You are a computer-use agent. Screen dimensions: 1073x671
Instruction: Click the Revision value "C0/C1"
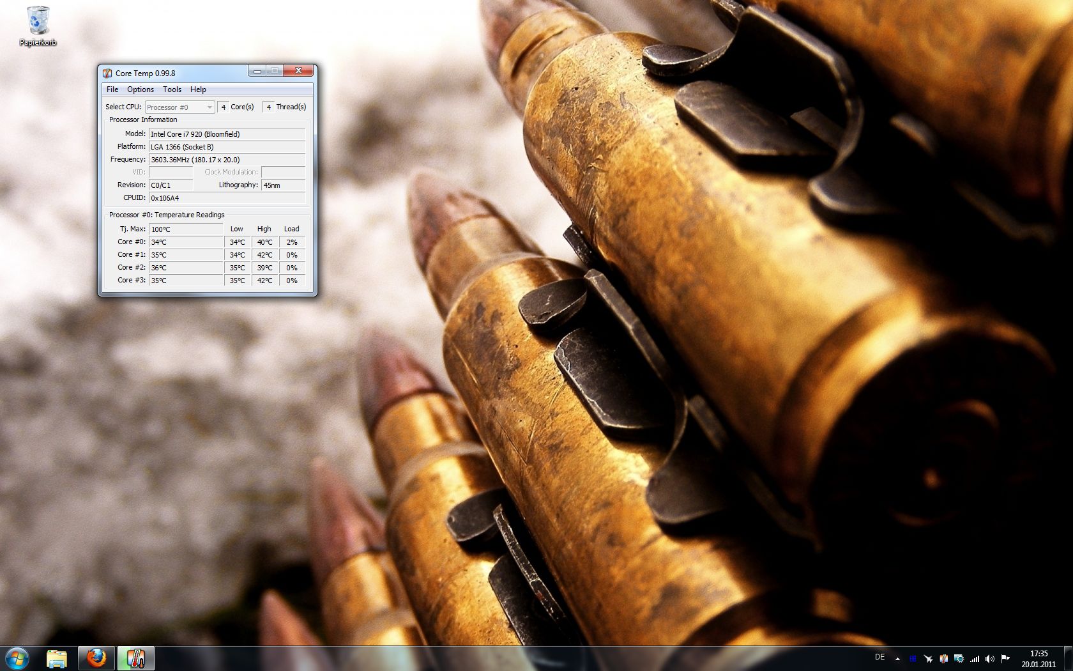pos(171,185)
